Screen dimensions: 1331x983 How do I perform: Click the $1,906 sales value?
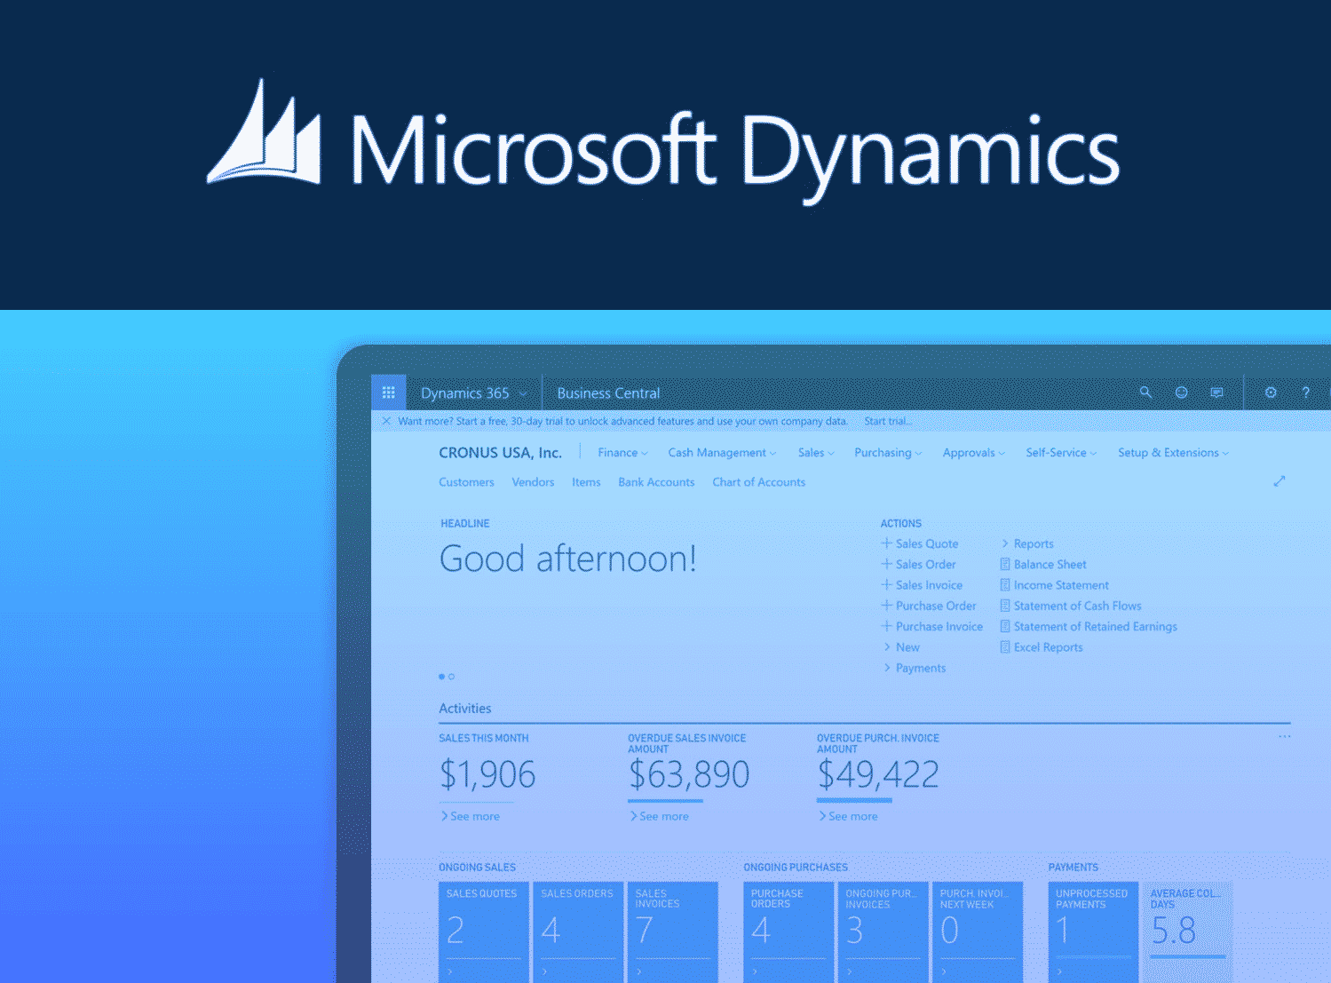pos(487,774)
